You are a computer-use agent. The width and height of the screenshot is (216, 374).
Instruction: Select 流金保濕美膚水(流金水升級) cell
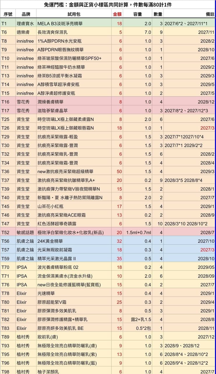[x=74, y=276]
